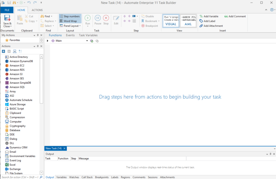Click the remove function icon beside Main
The width and height of the screenshot is (276, 179).
point(97,41)
